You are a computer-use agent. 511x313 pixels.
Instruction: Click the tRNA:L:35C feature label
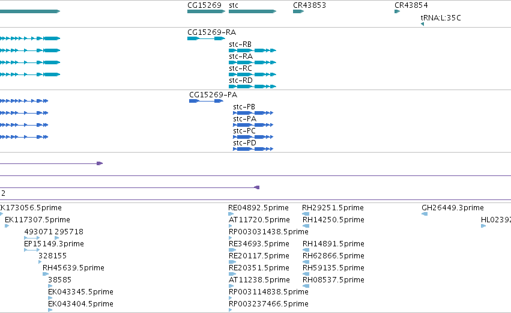pos(441,18)
